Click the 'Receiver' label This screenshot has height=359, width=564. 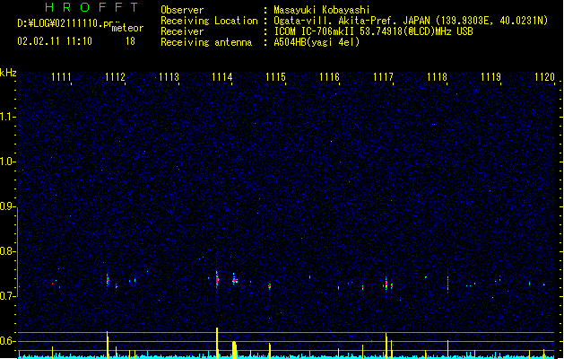point(182,31)
